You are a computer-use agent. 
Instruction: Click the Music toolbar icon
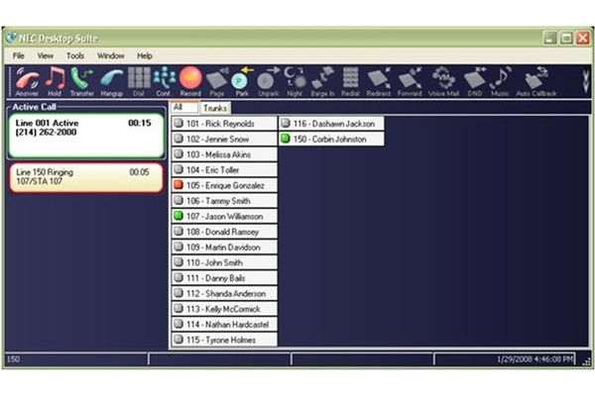[x=500, y=81]
